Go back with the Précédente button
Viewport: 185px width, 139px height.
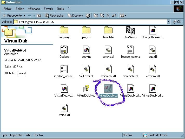[x=12, y=16]
